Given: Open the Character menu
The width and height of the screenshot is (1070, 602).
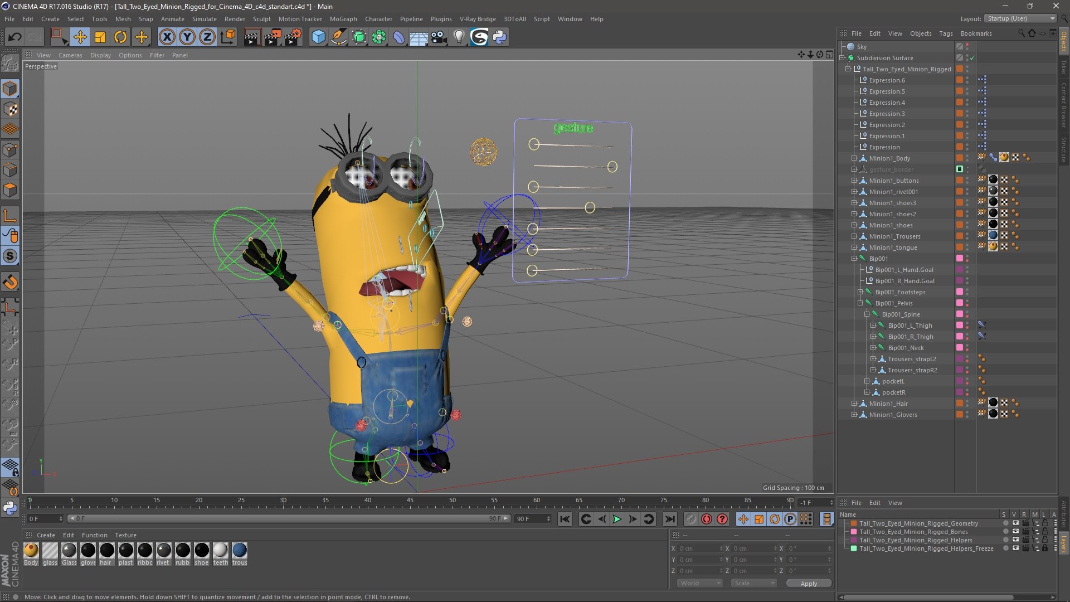Looking at the screenshot, I should pyautogui.click(x=378, y=19).
